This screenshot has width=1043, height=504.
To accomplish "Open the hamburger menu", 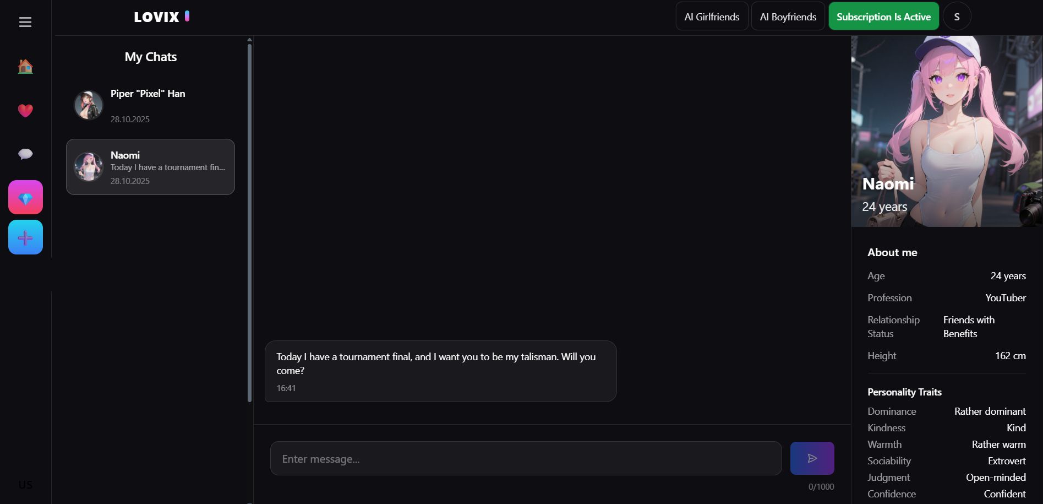I will 25,22.
